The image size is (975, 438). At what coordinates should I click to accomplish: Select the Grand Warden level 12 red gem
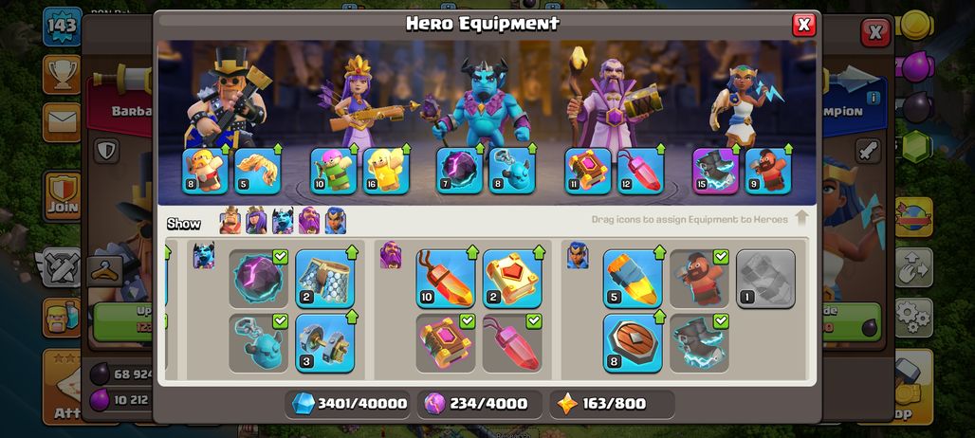tap(640, 171)
